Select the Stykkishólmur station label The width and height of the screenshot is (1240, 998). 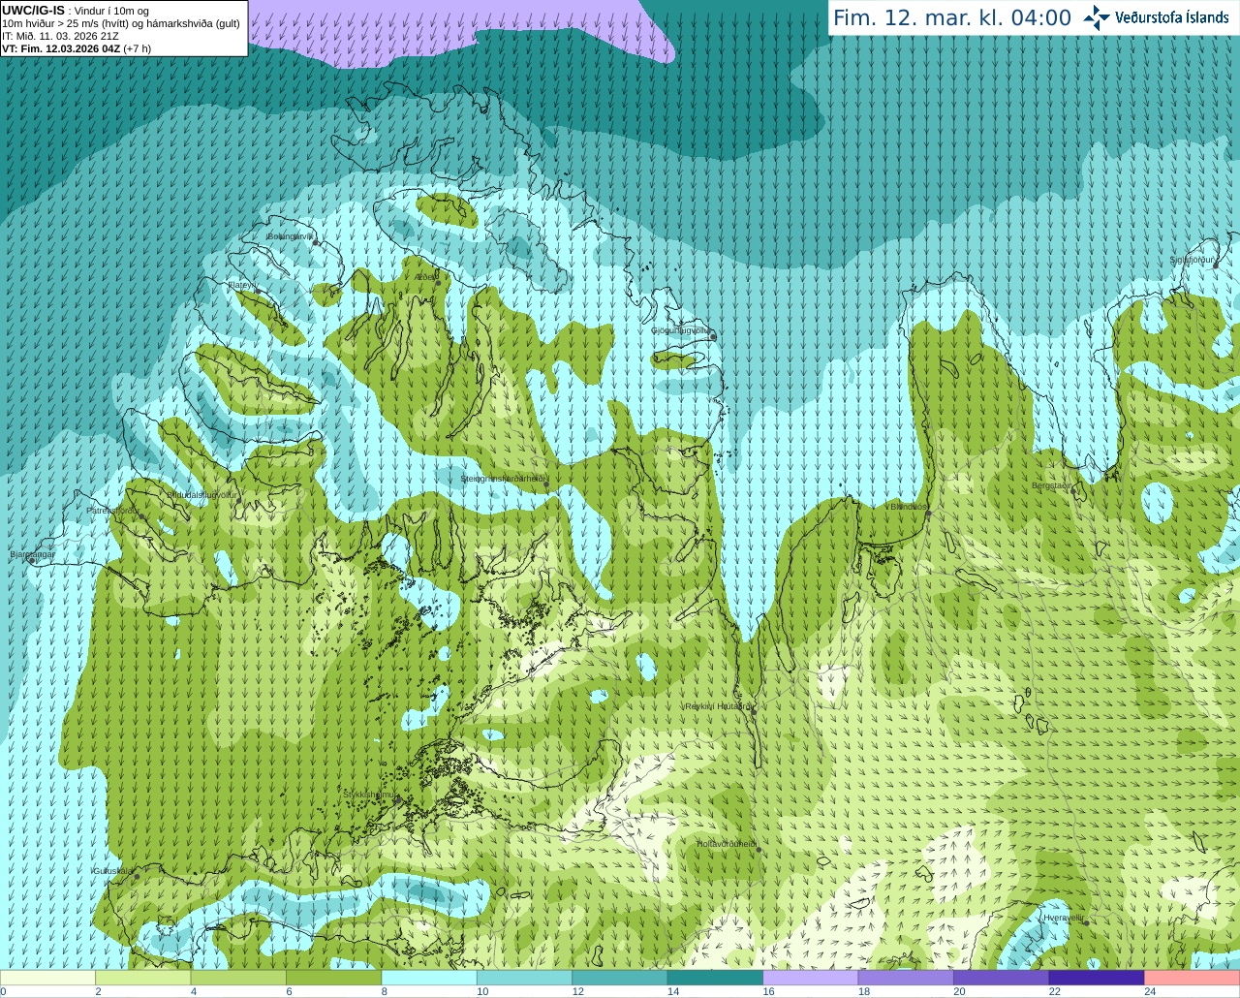click(370, 795)
